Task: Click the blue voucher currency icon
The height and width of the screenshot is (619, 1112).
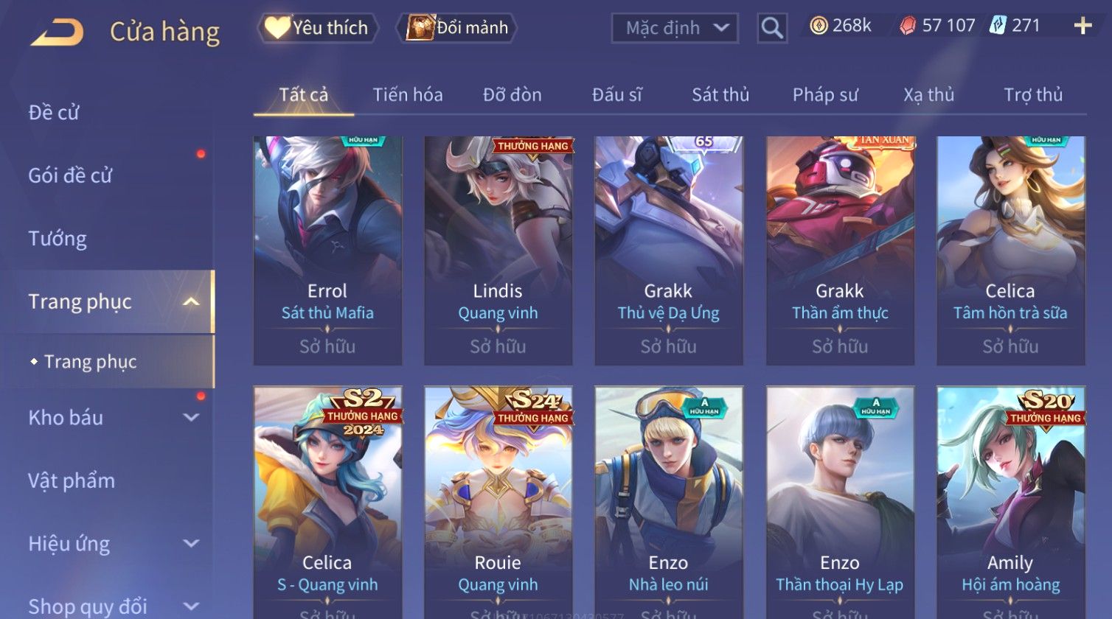Action: [998, 26]
